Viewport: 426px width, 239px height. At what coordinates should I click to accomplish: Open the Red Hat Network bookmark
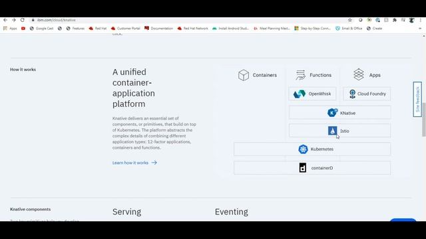click(x=192, y=29)
